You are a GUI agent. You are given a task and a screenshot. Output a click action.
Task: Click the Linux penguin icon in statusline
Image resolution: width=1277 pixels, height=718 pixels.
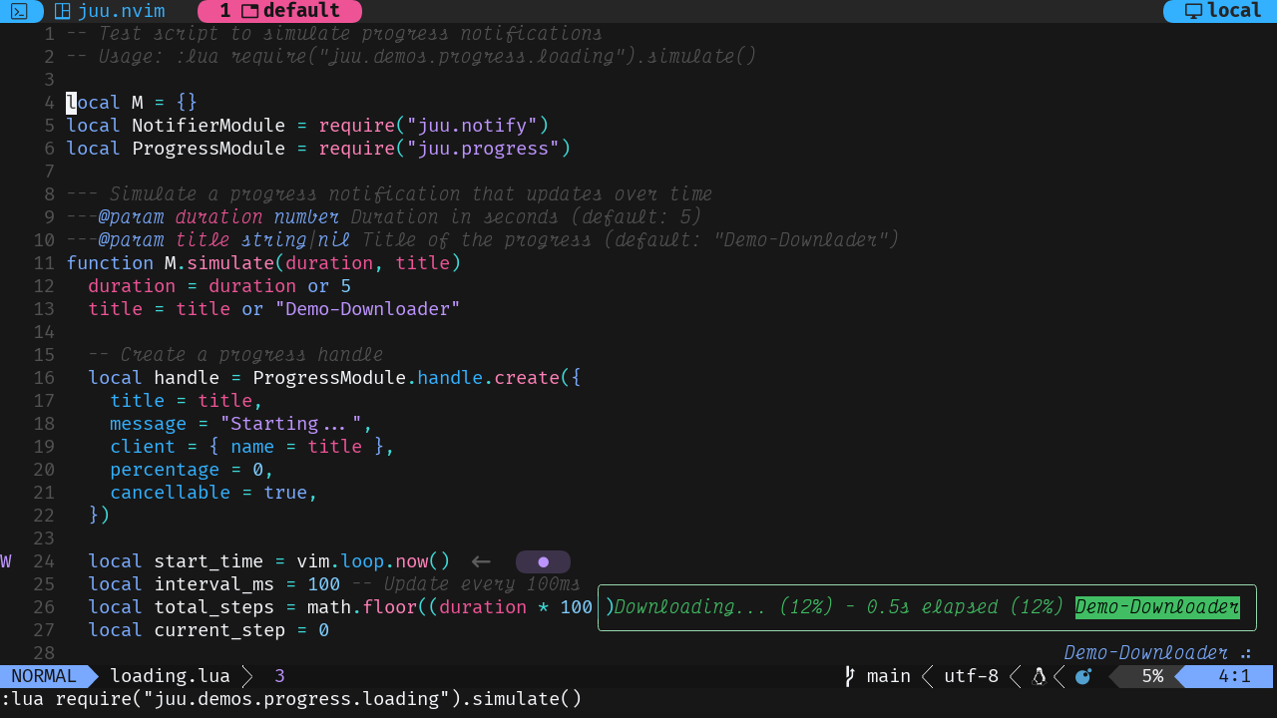point(1039,676)
